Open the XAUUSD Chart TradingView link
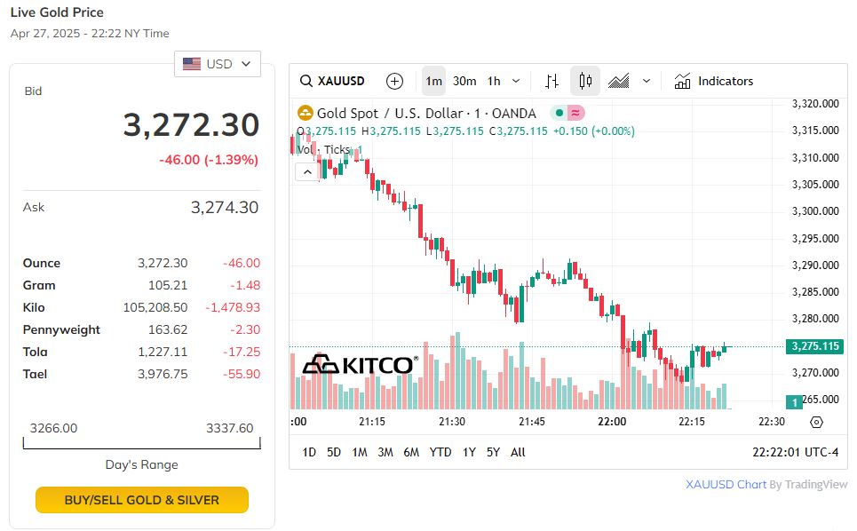This screenshot has width=857, height=531. [726, 484]
